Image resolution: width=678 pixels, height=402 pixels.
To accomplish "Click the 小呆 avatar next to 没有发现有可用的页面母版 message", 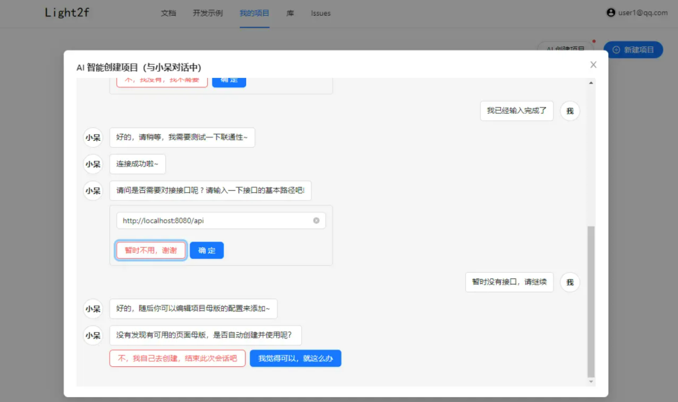I will pyautogui.click(x=93, y=335).
